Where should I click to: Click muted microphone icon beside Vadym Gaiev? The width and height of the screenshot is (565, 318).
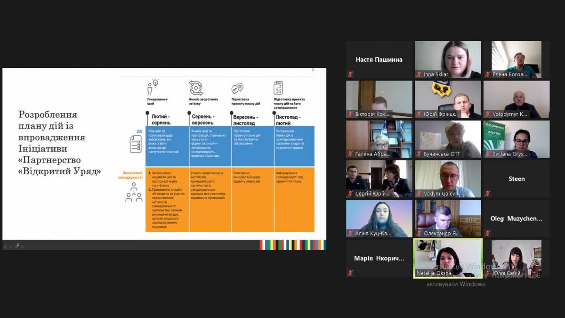[419, 193]
